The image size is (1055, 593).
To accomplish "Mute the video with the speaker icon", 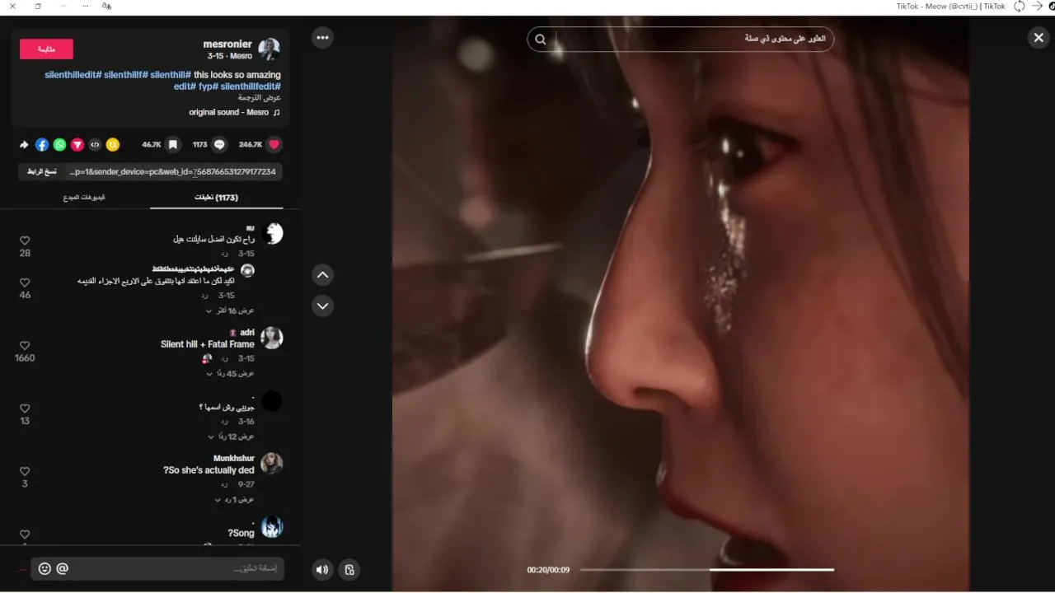I will (x=322, y=569).
